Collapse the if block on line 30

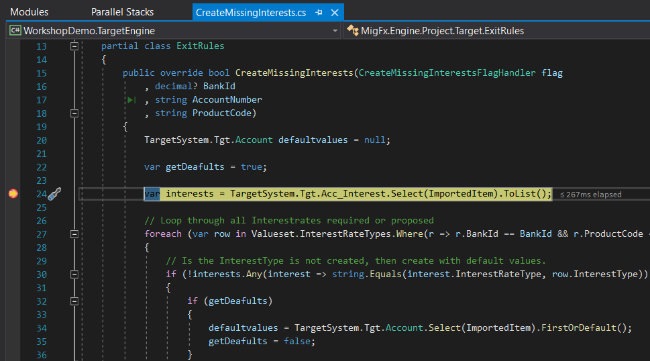pyautogui.click(x=74, y=274)
